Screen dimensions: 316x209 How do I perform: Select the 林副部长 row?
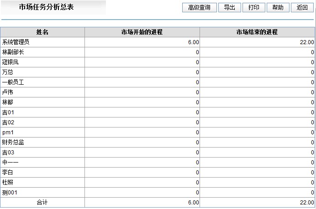[13, 52]
